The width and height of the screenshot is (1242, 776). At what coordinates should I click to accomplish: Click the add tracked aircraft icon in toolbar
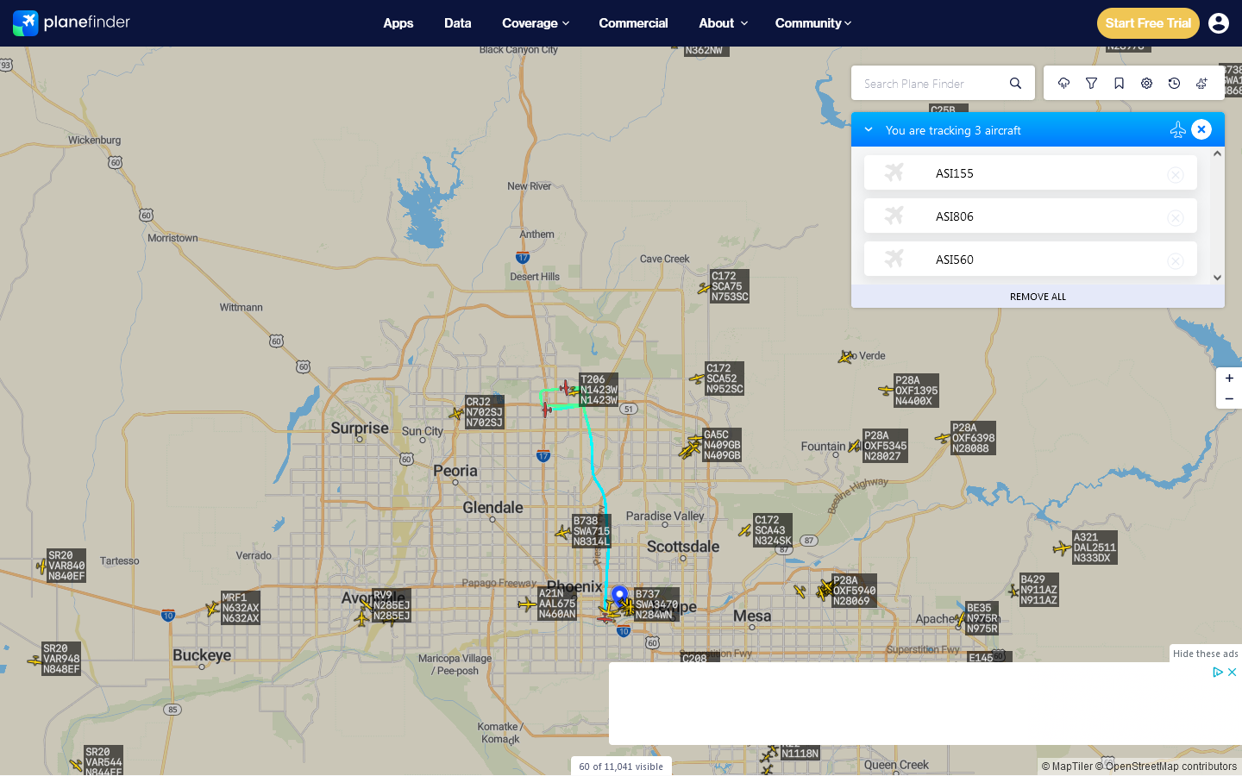(1201, 84)
